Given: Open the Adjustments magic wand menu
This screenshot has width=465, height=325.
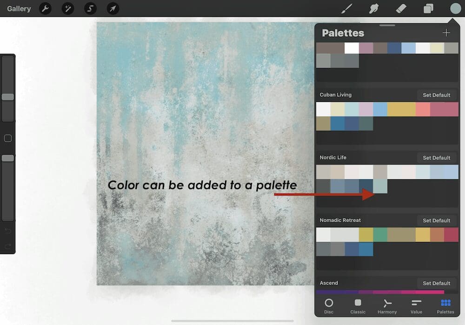Looking at the screenshot, I should click(x=68, y=8).
